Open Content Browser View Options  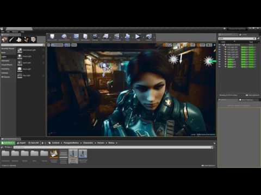208,165
